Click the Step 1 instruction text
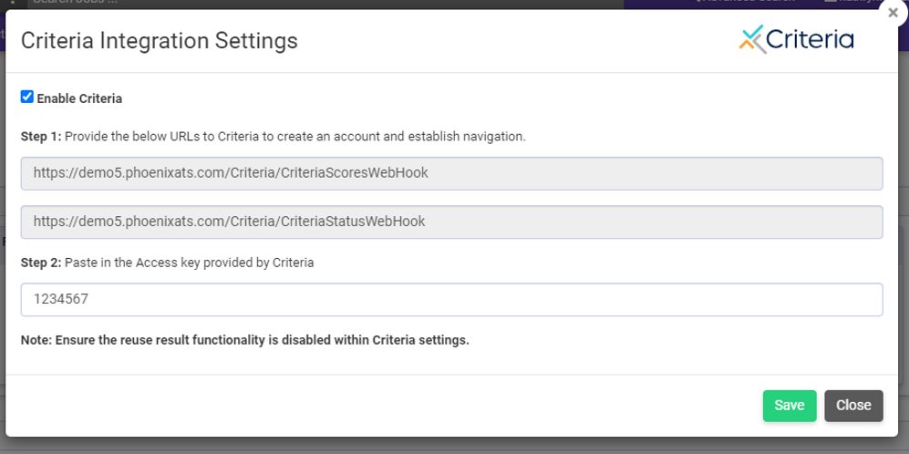Viewport: 909px width, 454px height. [273, 138]
